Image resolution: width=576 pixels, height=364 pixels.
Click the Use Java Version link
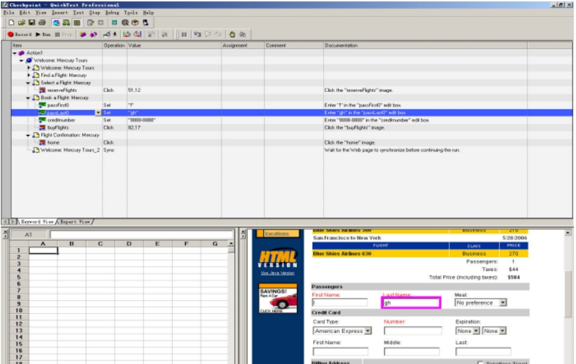coord(277,273)
